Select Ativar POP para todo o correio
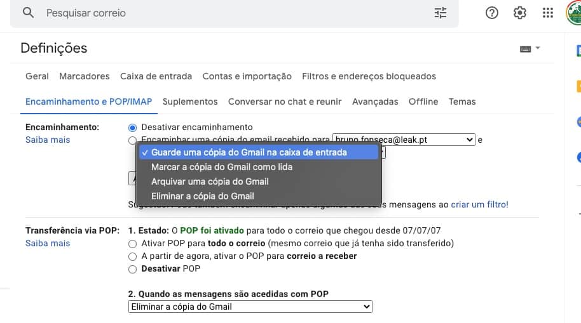Image resolution: width=581 pixels, height=323 pixels. point(132,244)
